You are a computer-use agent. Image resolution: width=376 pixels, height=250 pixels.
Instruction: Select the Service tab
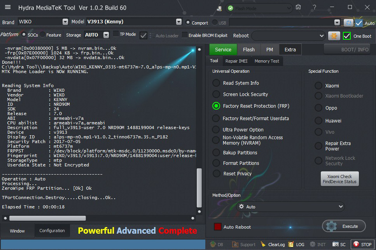[x=223, y=49]
